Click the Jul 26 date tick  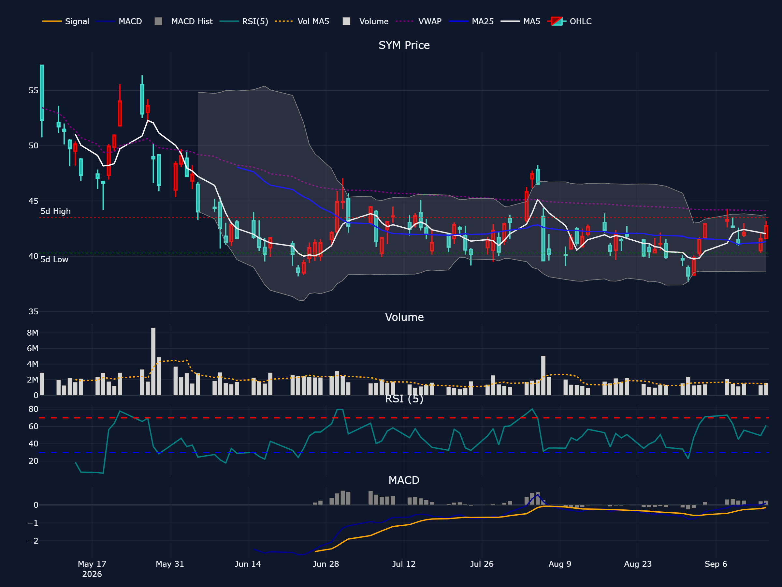(x=482, y=564)
